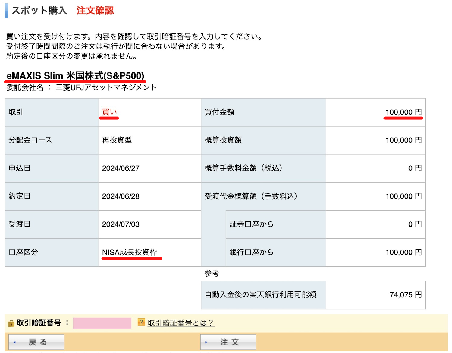This screenshot has height=353, width=452.
Task: Click the 参考 label
Action: tap(212, 273)
